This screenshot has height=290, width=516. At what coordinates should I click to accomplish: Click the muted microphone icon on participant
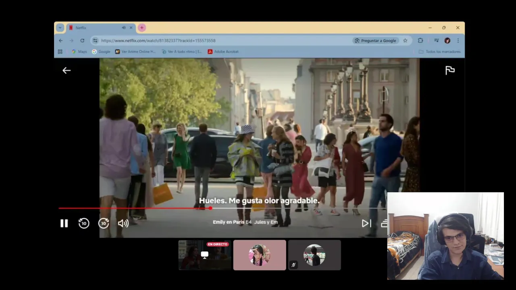293,265
